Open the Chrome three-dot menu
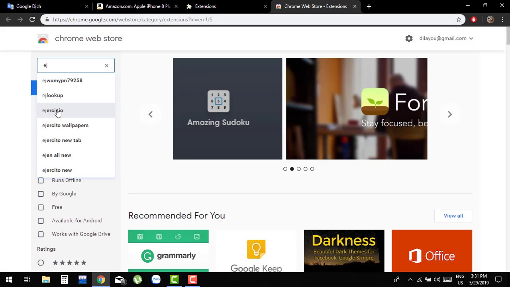The height and width of the screenshot is (287, 510). coord(502,19)
